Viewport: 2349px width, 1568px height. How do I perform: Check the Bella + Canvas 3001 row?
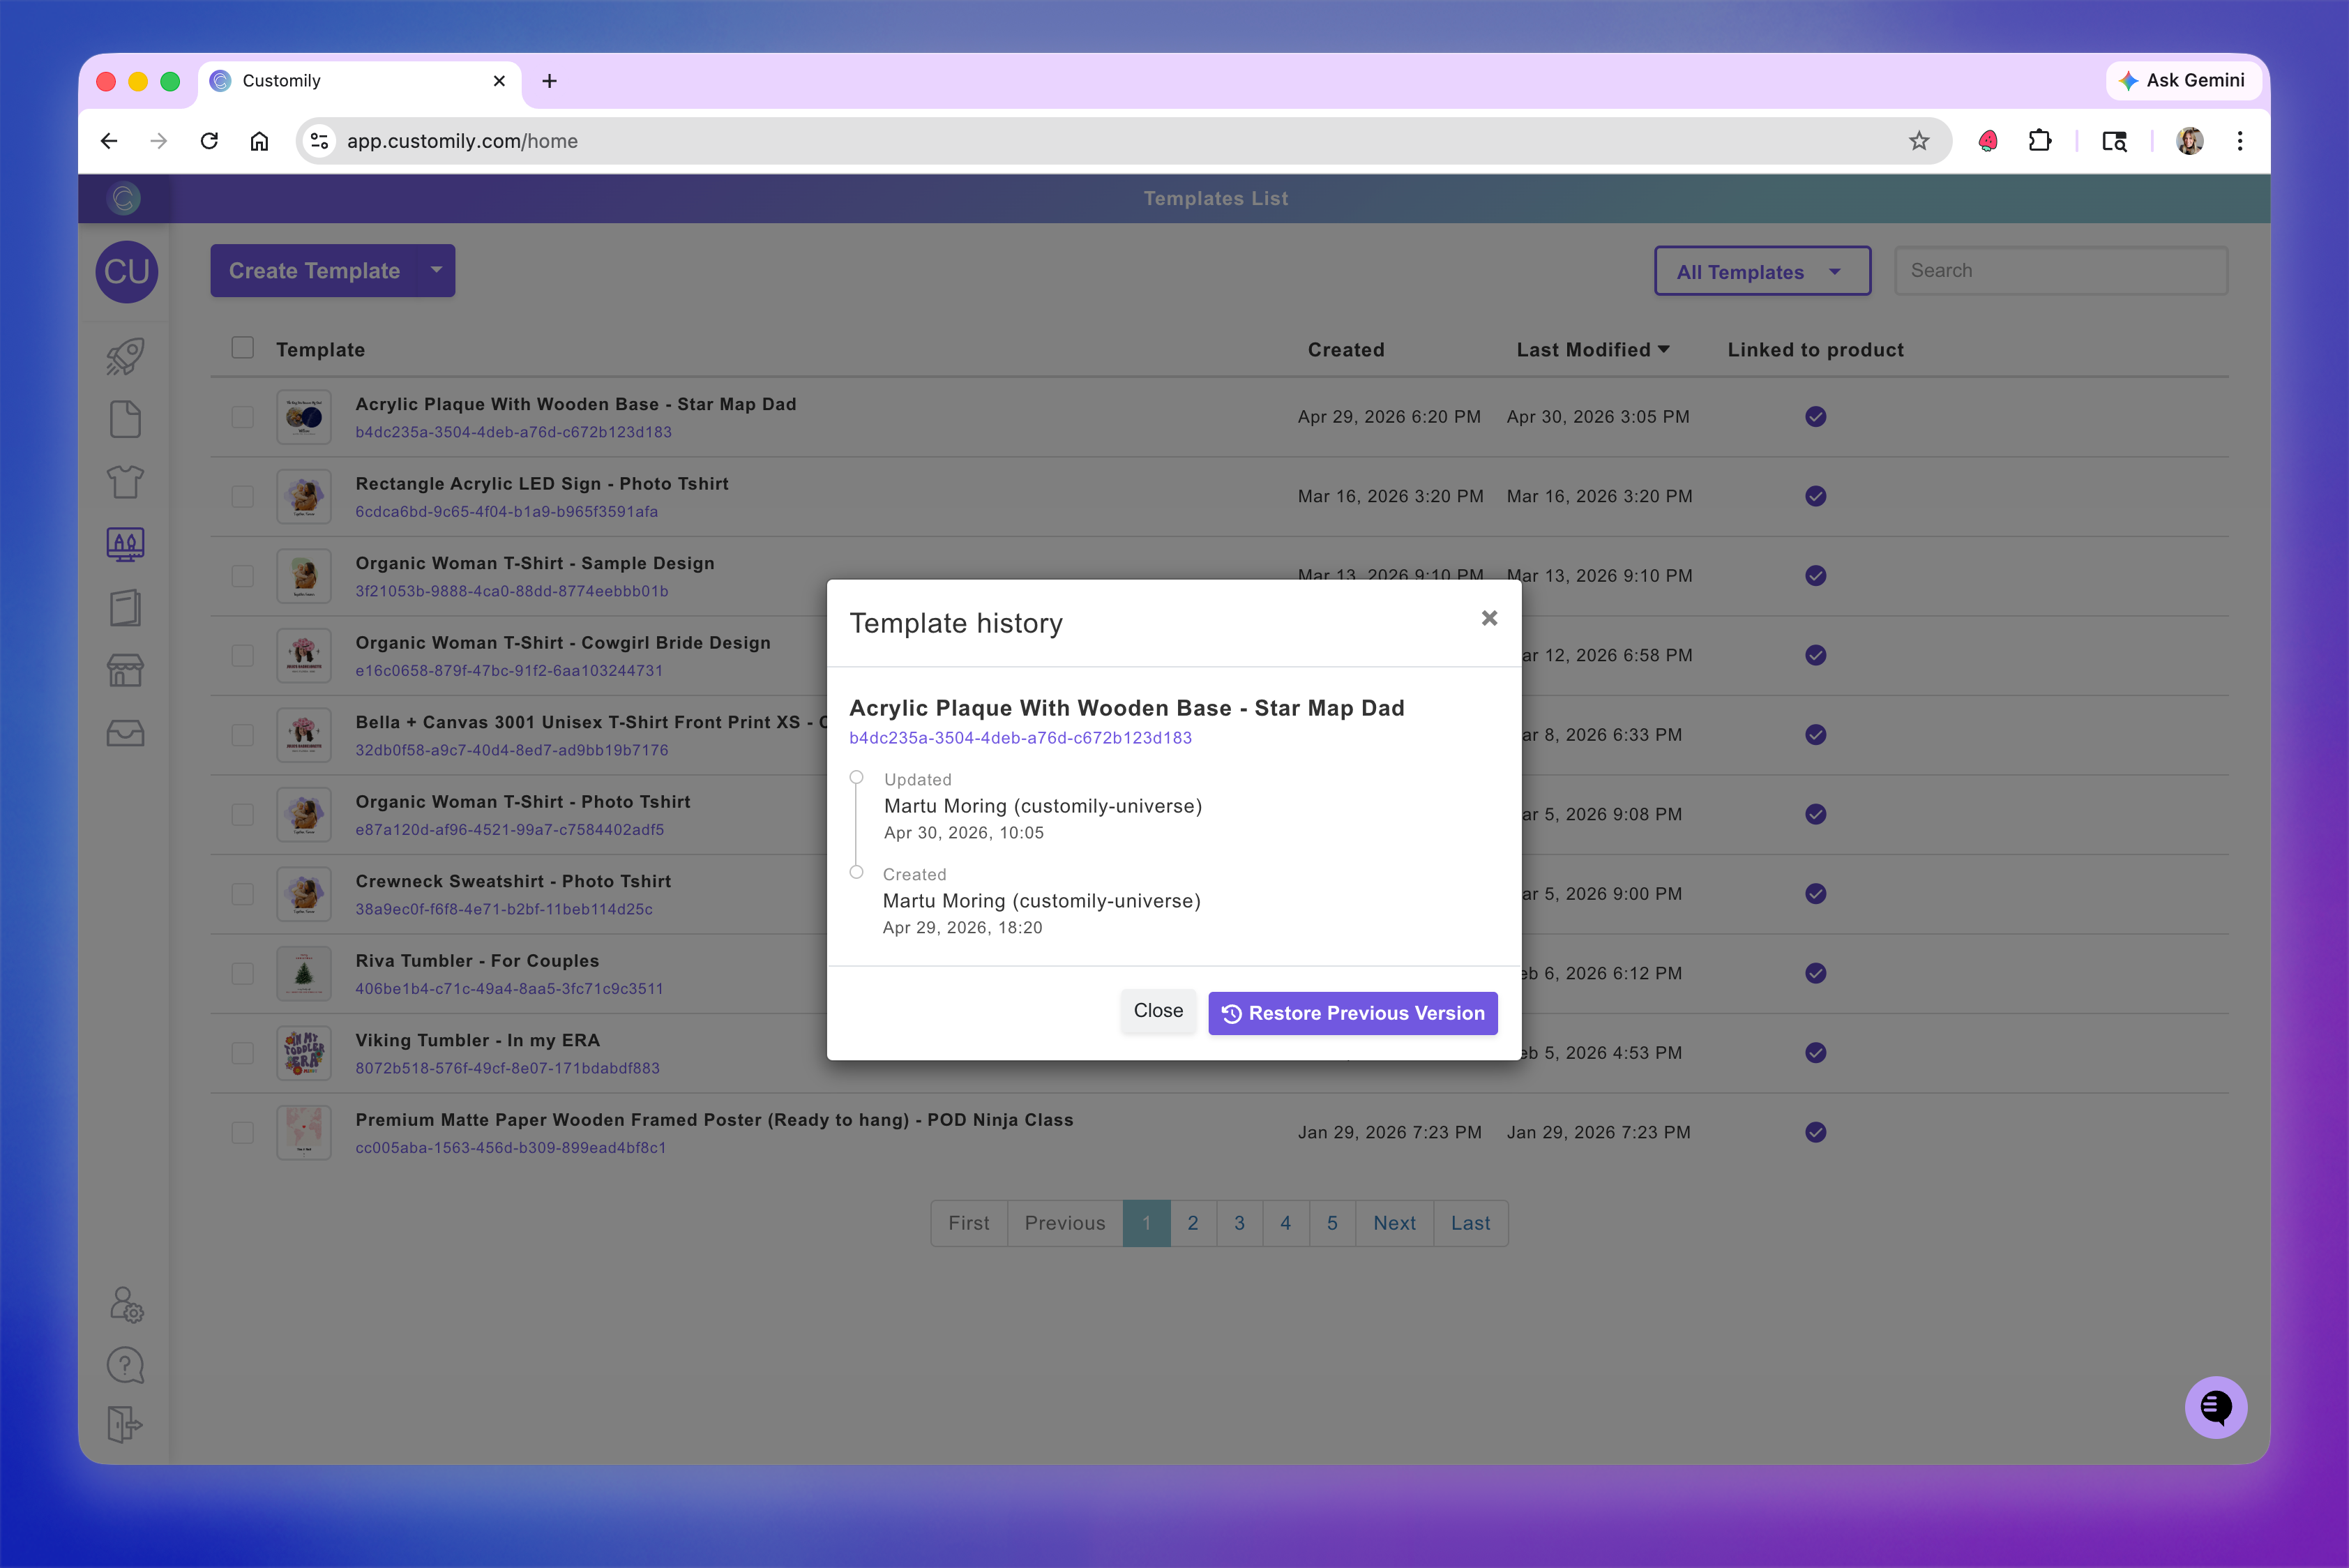pos(242,735)
